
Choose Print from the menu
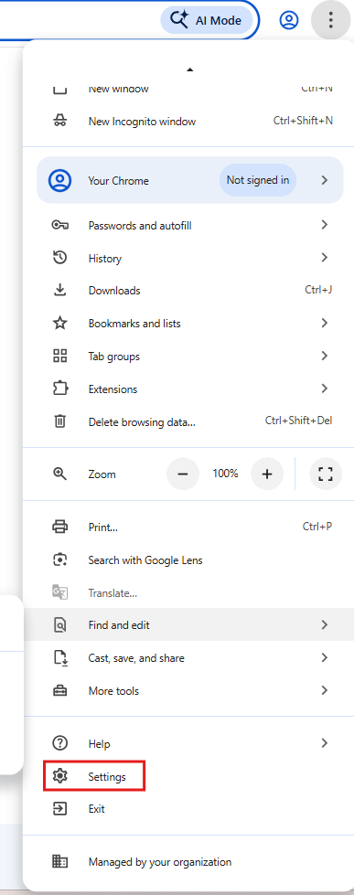[189, 527]
